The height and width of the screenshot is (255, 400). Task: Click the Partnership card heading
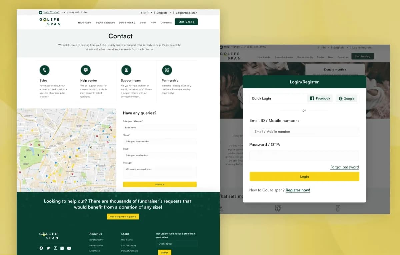170,81
